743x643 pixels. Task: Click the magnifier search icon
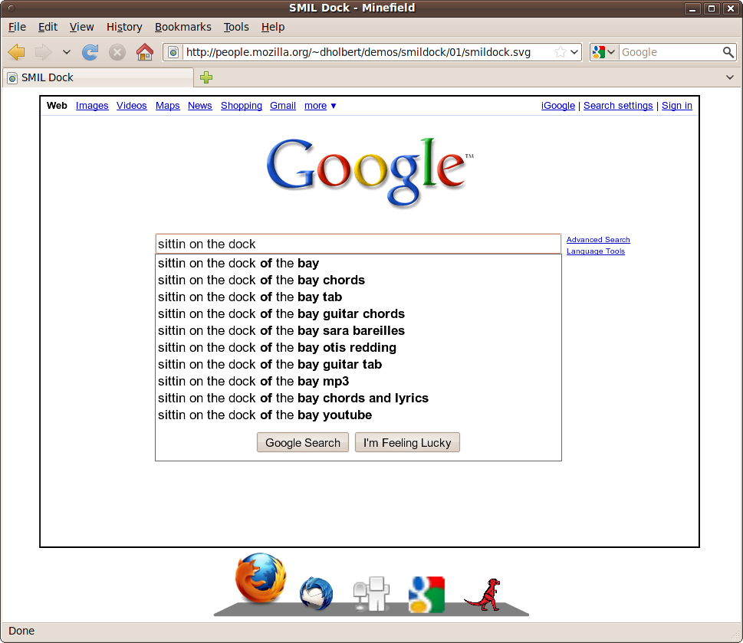[x=728, y=52]
